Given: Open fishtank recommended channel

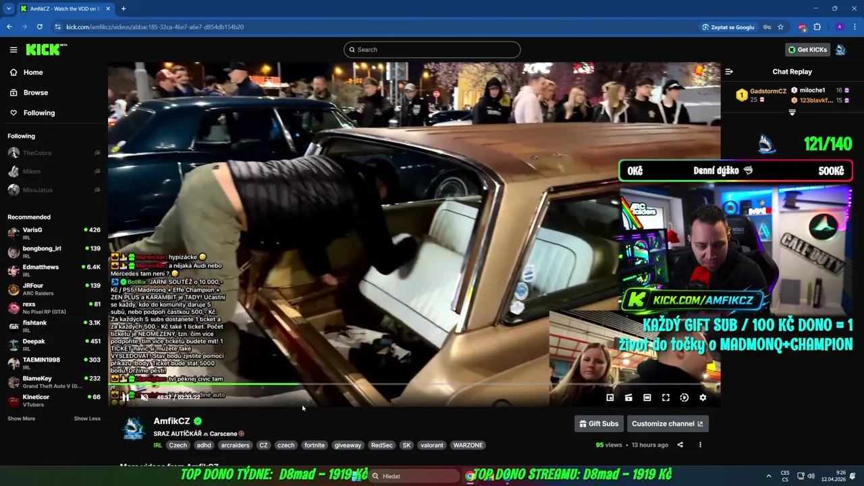Looking at the screenshot, I should click(54, 326).
